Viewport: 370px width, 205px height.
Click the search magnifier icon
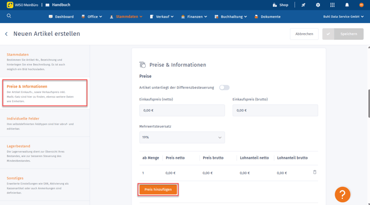tap(9, 16)
